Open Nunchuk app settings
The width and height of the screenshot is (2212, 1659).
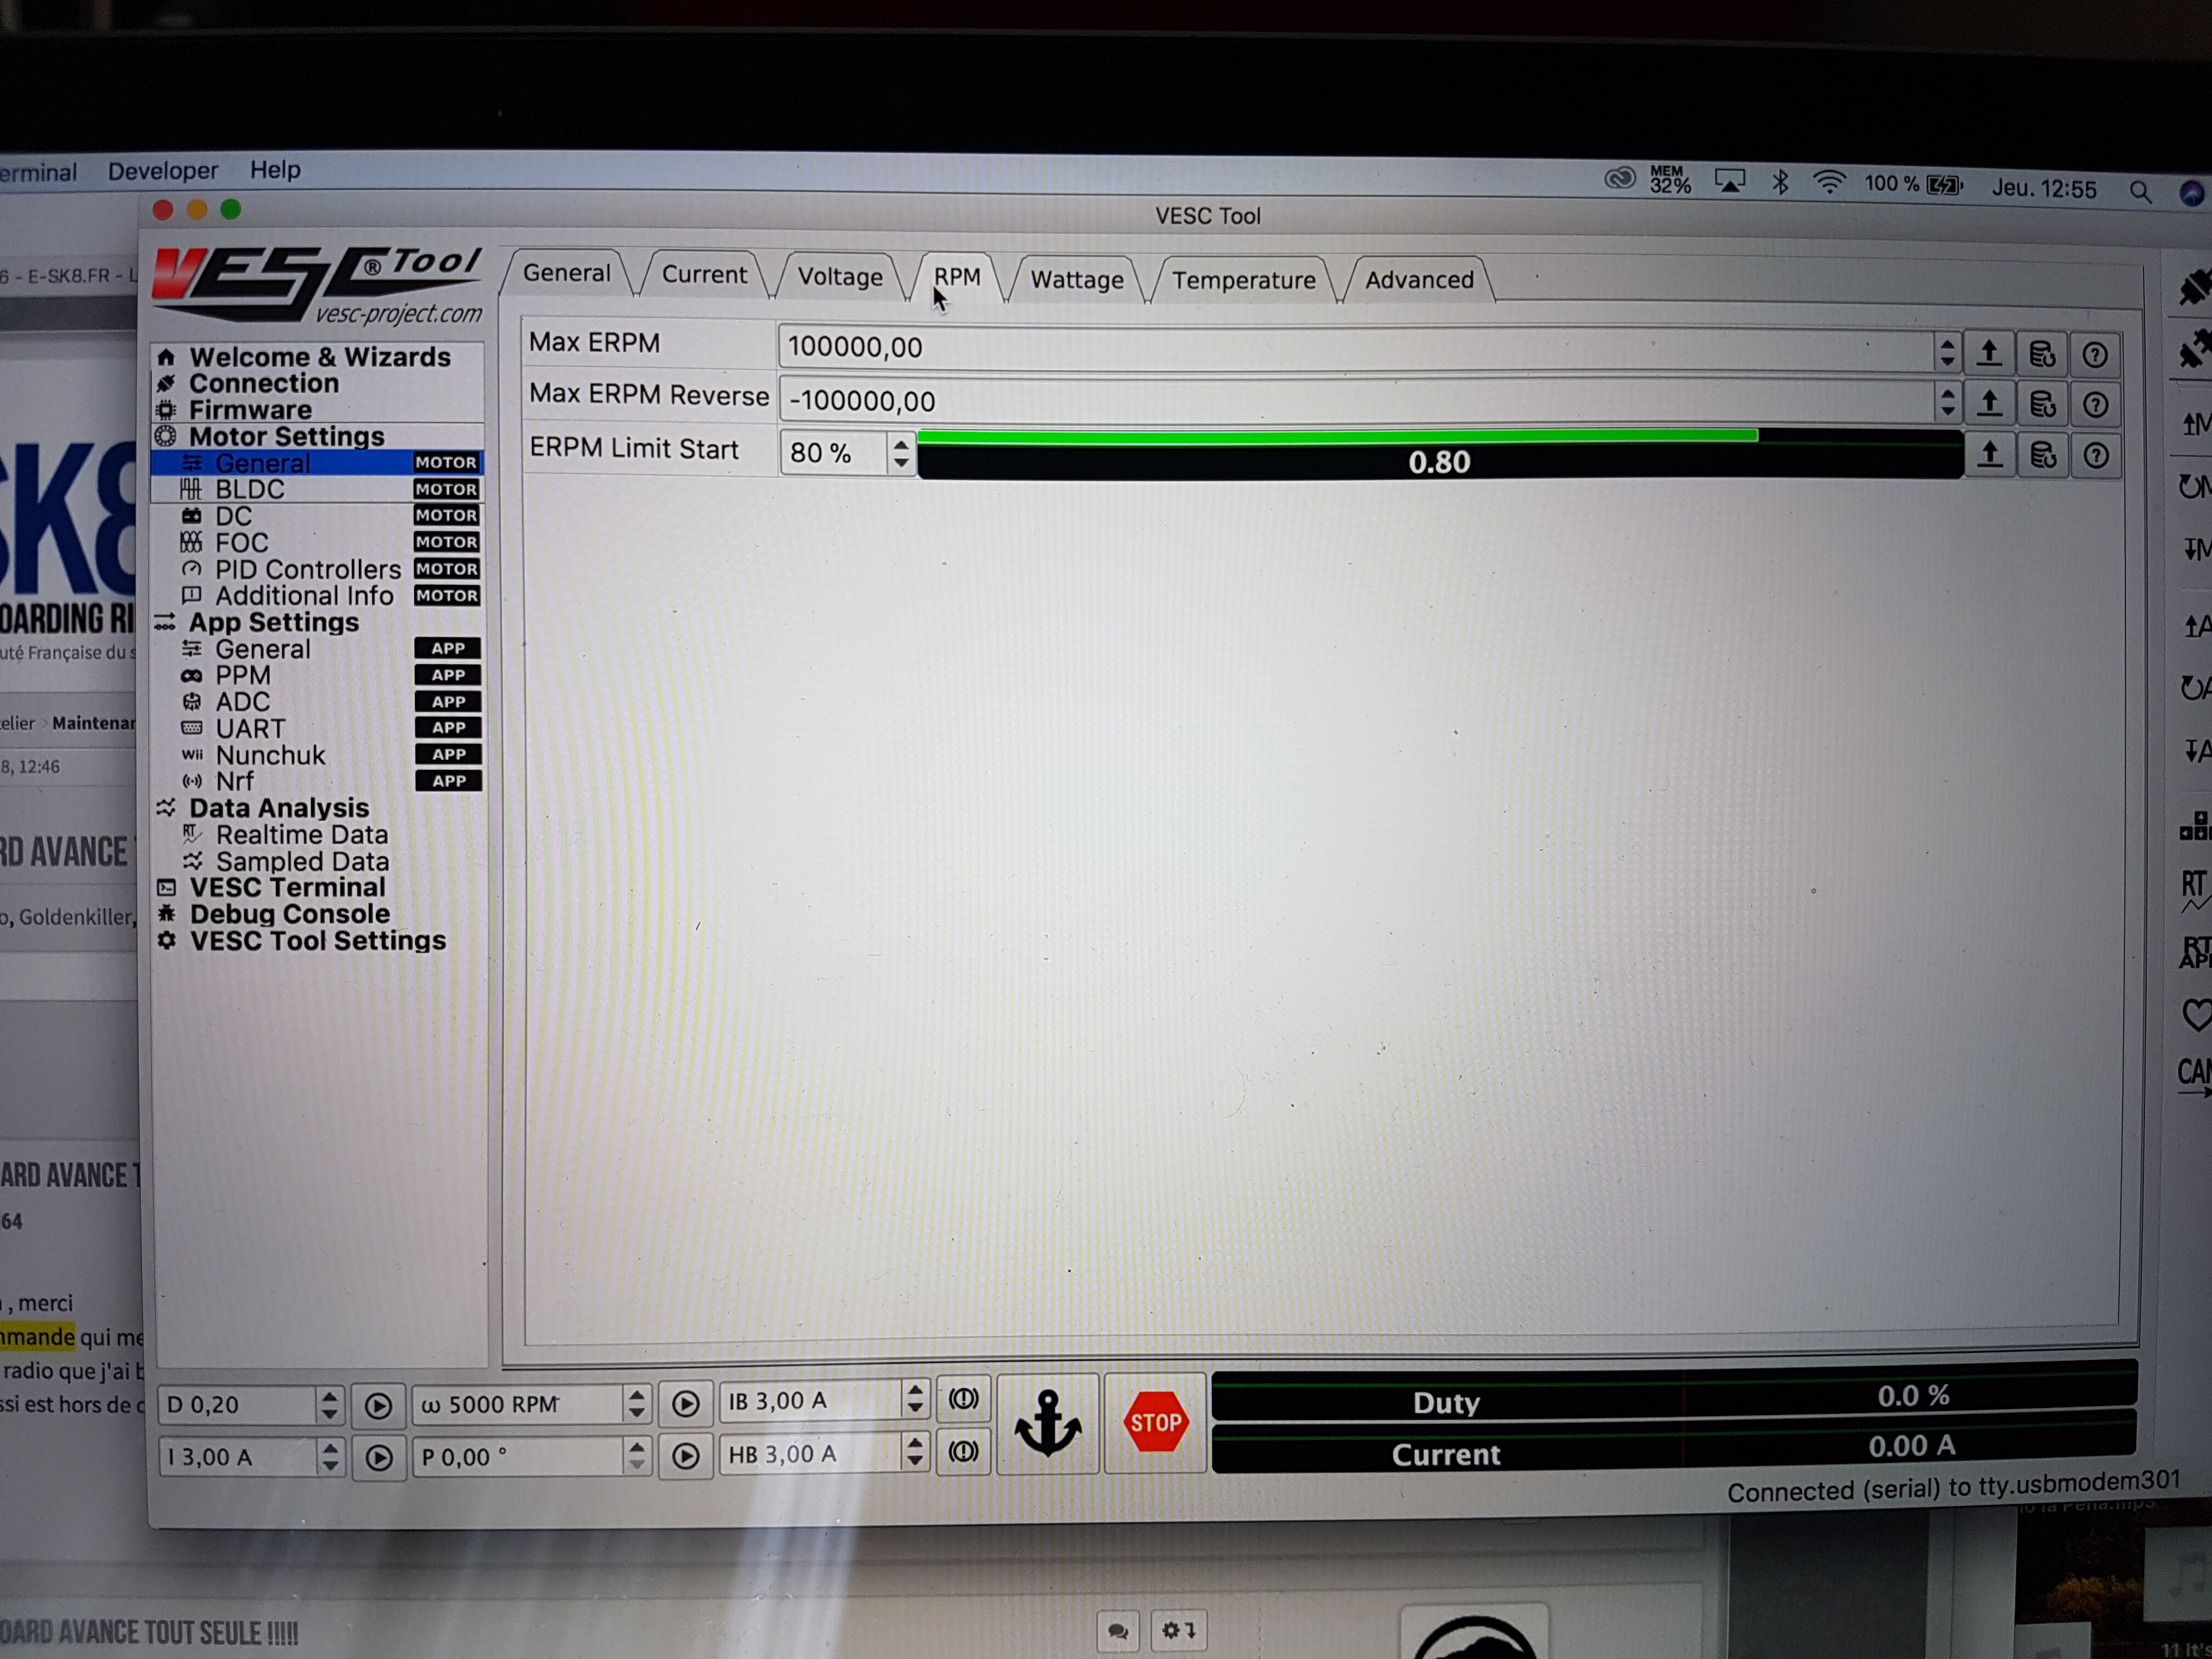[x=317, y=755]
